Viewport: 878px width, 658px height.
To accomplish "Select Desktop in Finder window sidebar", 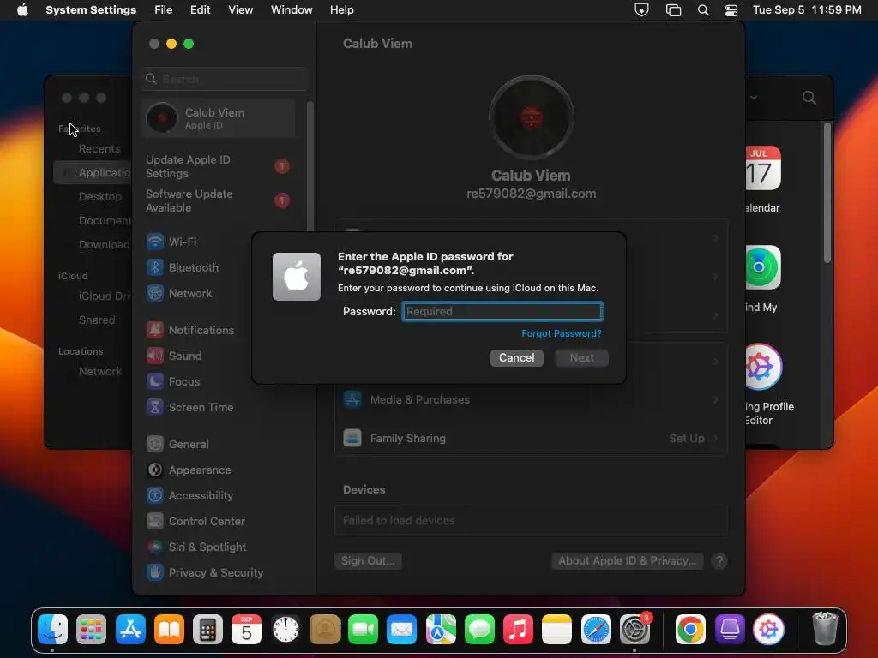I will tap(99, 196).
